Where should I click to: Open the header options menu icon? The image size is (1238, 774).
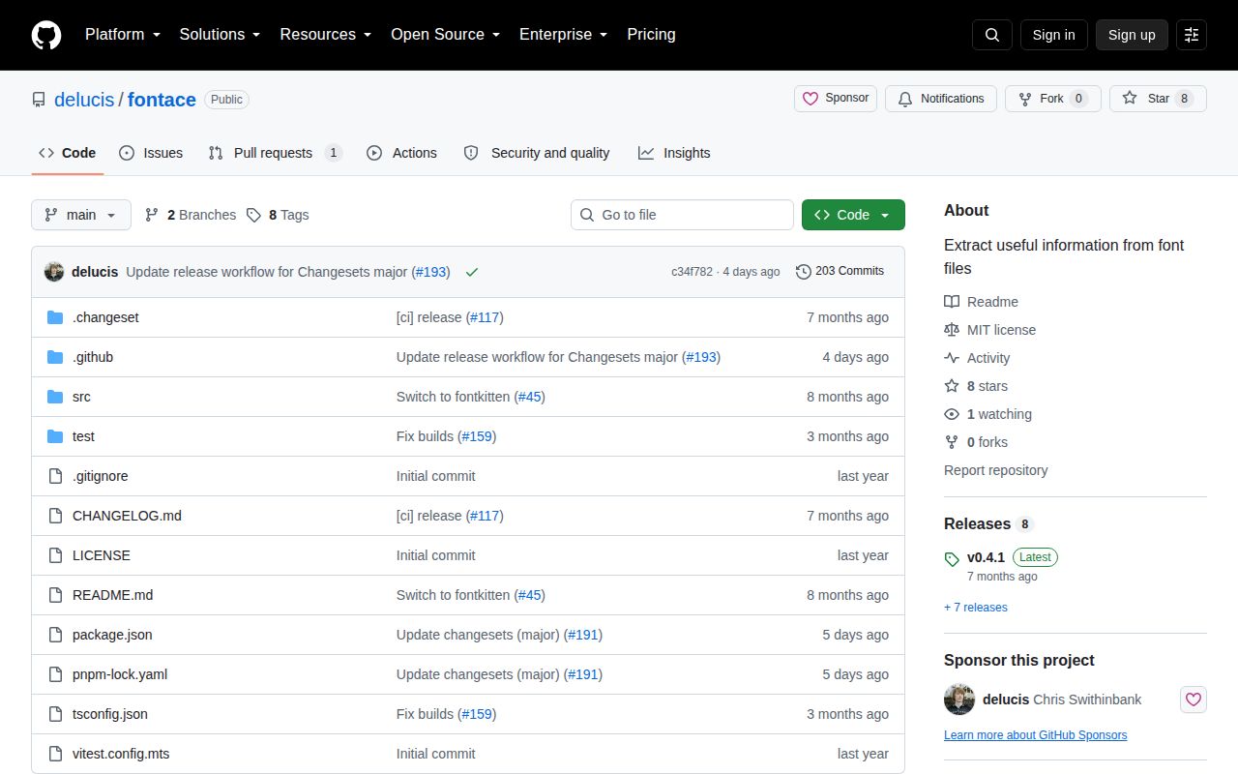pyautogui.click(x=1192, y=35)
